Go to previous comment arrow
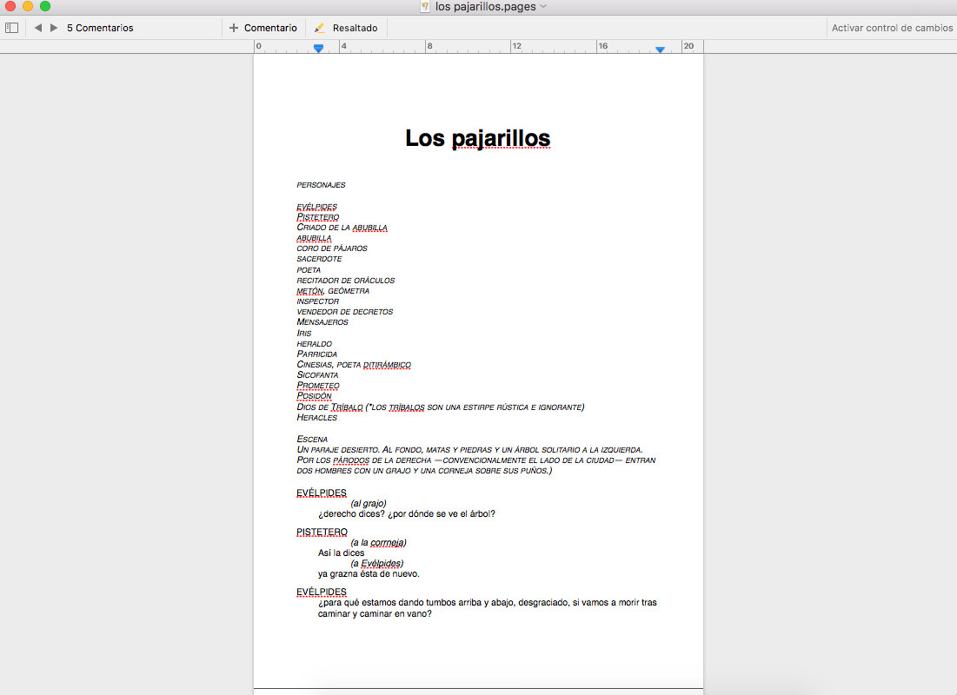The width and height of the screenshot is (957, 695). click(x=38, y=28)
